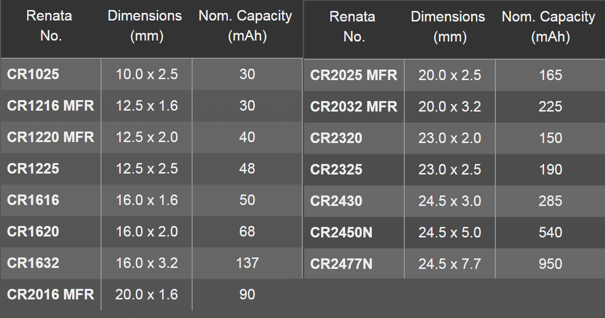Select the CR2025 MFR battery label
The height and width of the screenshot is (318, 605).
point(354,75)
